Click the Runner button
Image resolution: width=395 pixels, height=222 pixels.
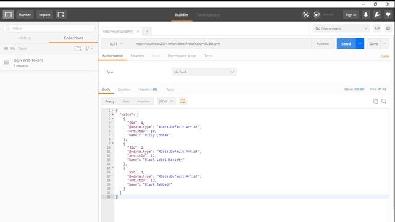tap(25, 15)
